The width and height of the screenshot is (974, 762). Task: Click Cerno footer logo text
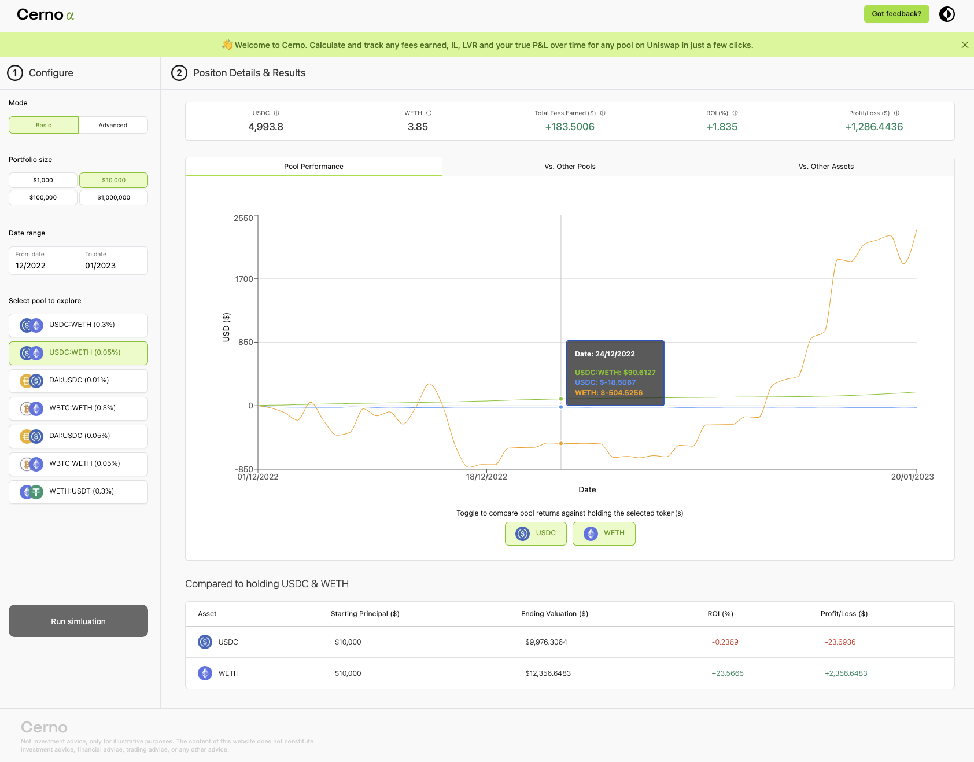click(44, 727)
